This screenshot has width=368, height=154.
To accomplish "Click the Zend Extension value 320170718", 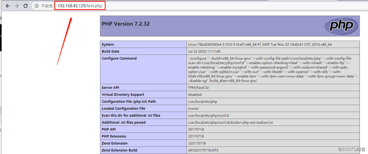I will coord(197,143).
